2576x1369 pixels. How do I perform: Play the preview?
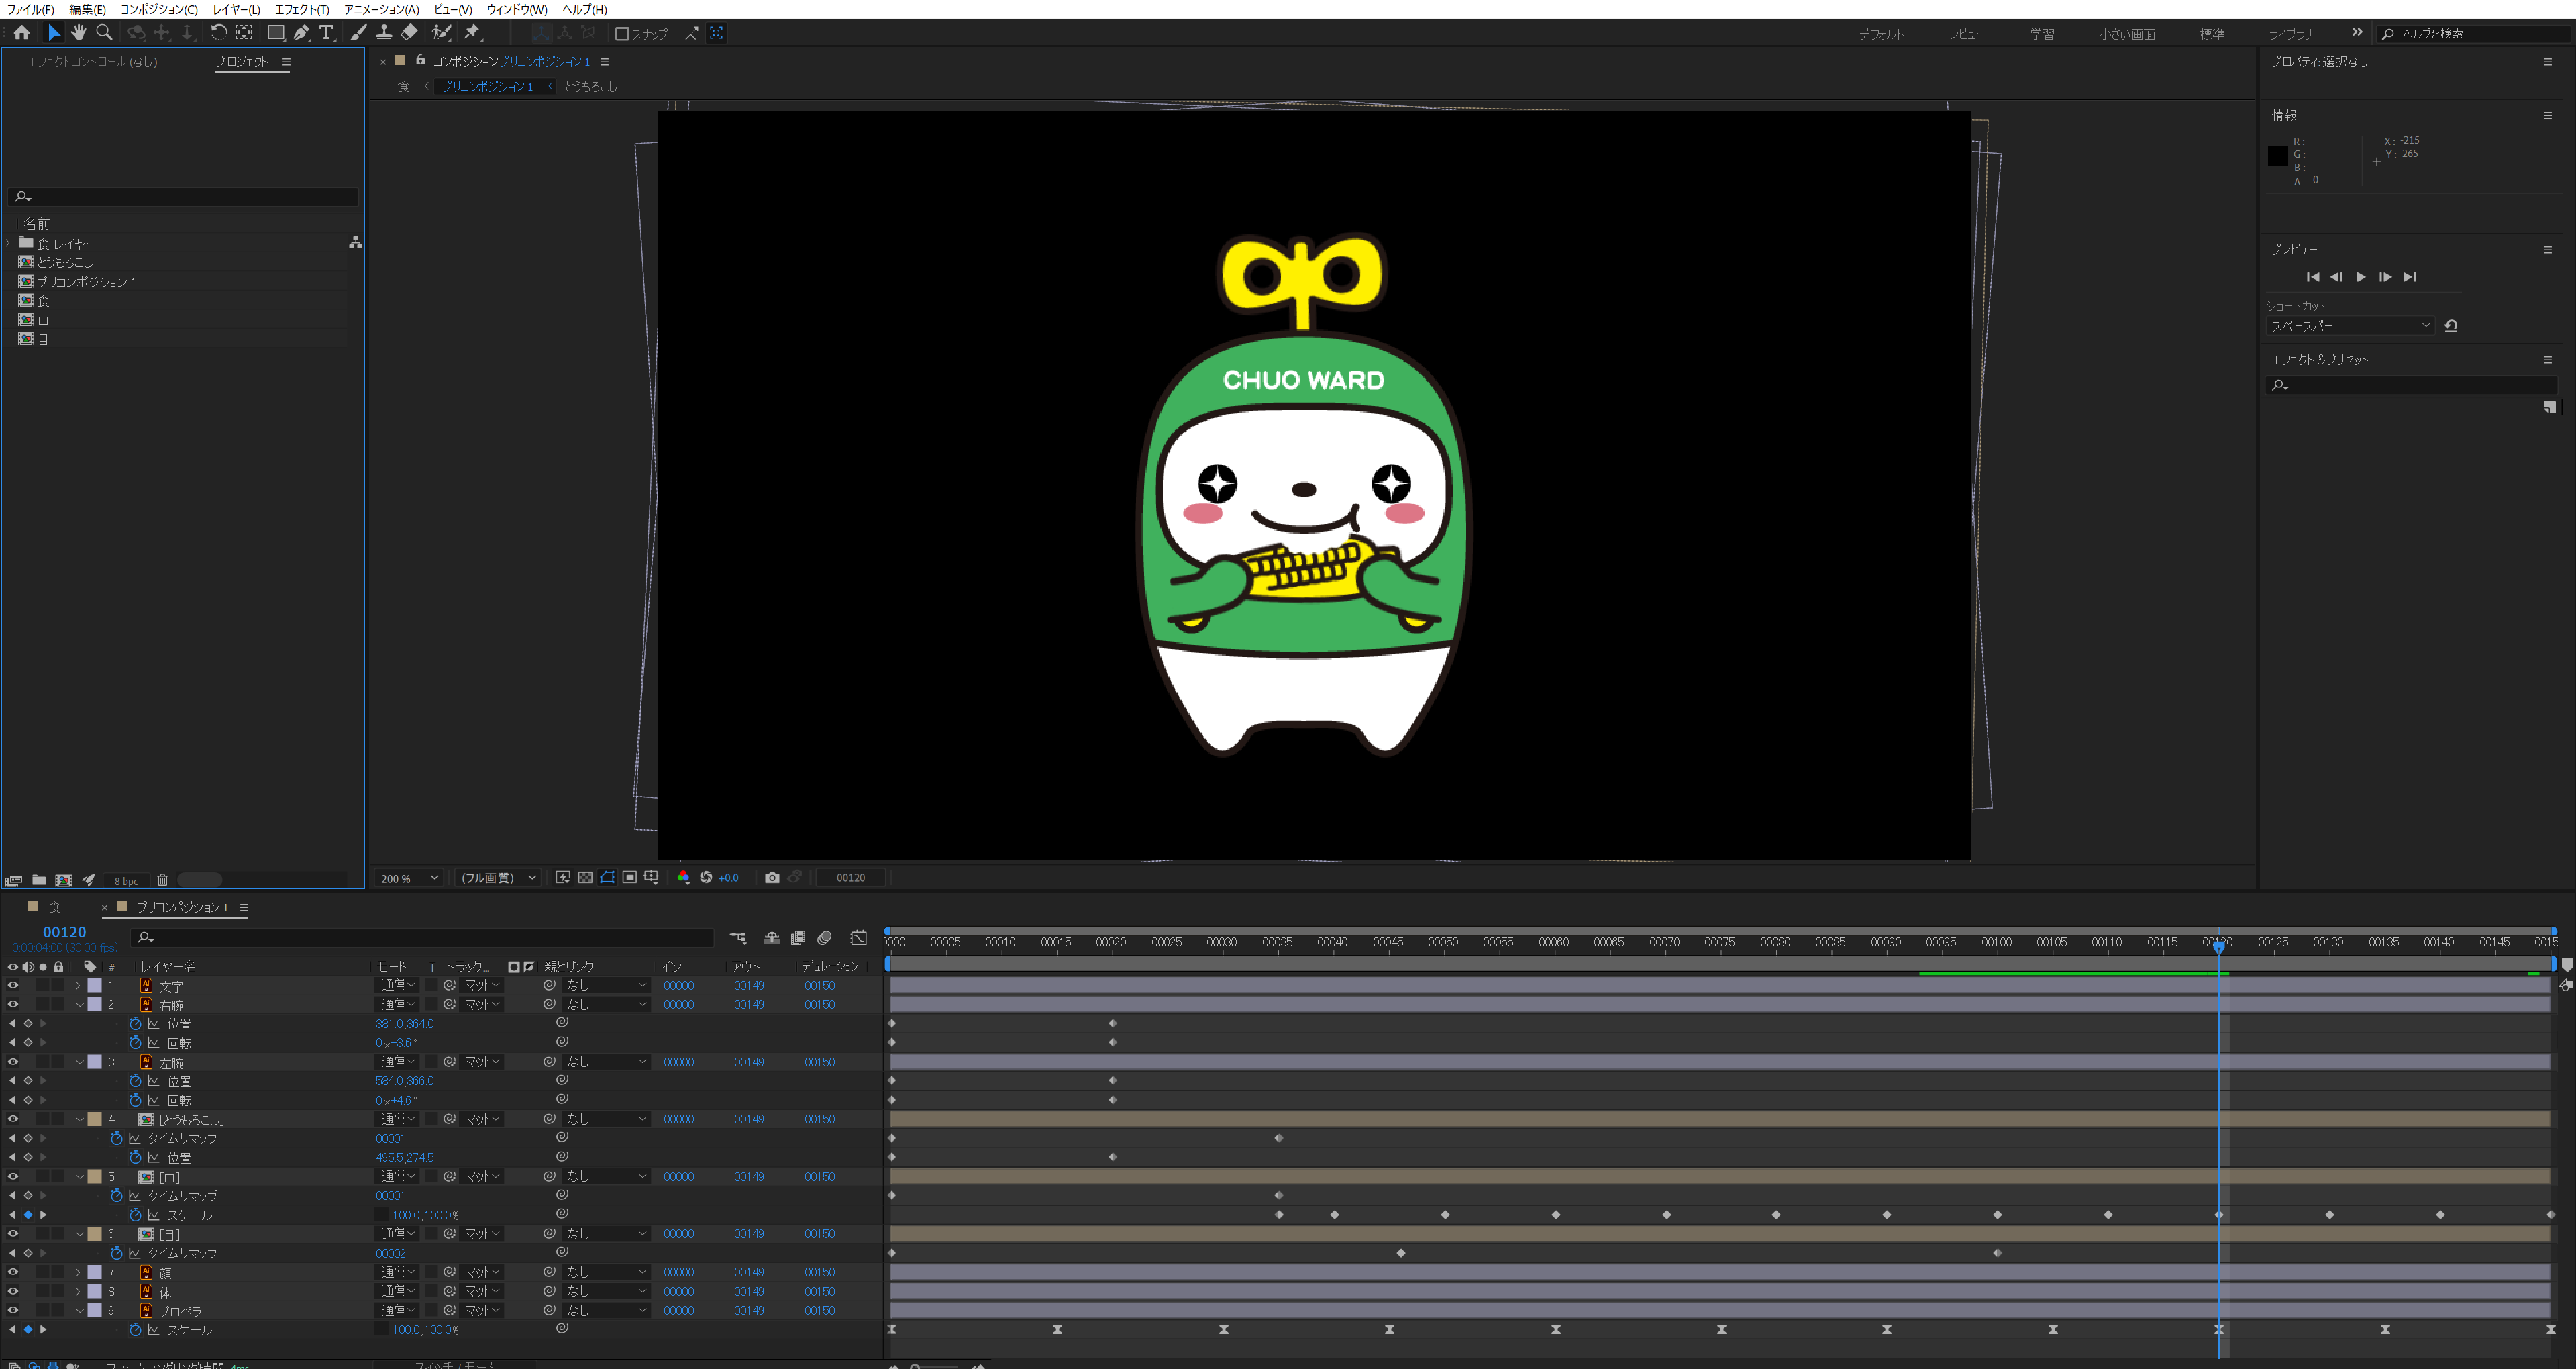click(x=2361, y=277)
